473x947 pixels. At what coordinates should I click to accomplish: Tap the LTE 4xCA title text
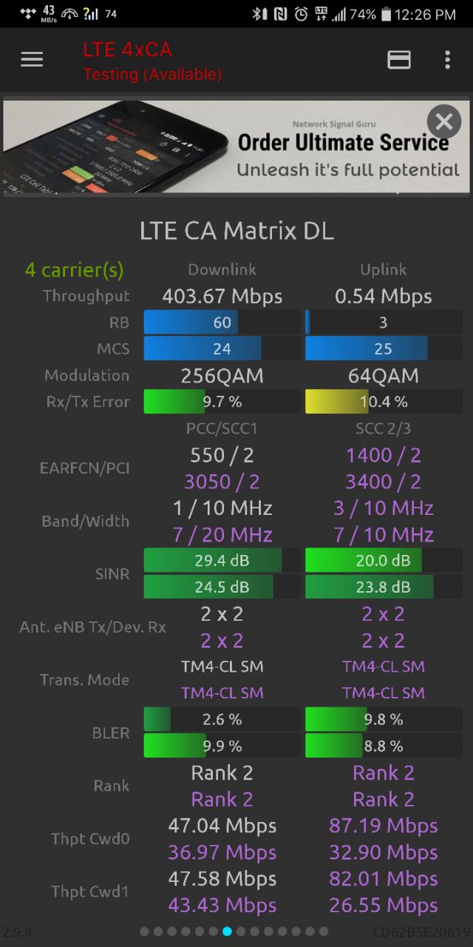[x=127, y=50]
